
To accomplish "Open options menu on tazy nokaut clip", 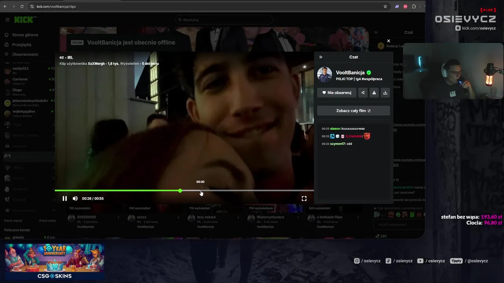I will coord(238,217).
